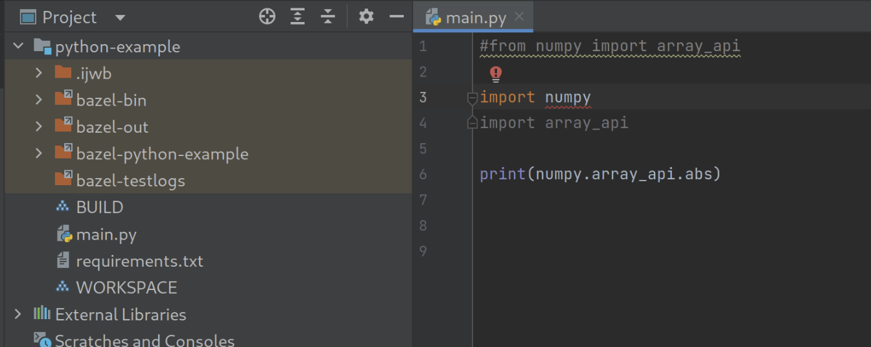Click the bazel-bin symlink folder icon

click(64, 99)
